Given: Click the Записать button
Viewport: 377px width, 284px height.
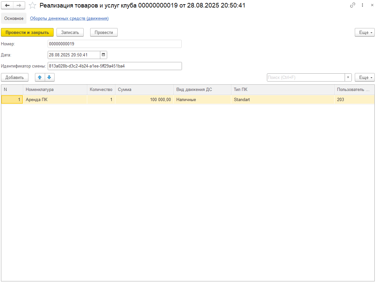Looking at the screenshot, I should tap(70, 32).
